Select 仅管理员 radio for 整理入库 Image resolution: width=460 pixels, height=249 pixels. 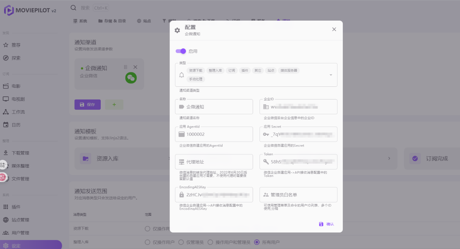tap(181, 242)
